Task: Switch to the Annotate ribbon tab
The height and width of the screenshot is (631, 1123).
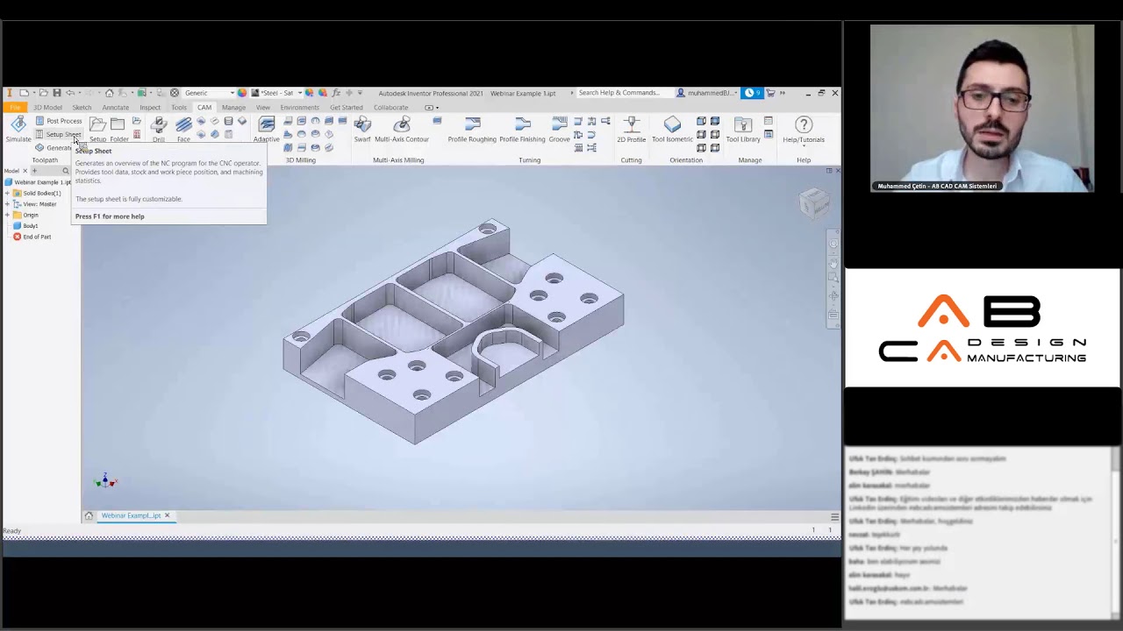Action: (115, 107)
